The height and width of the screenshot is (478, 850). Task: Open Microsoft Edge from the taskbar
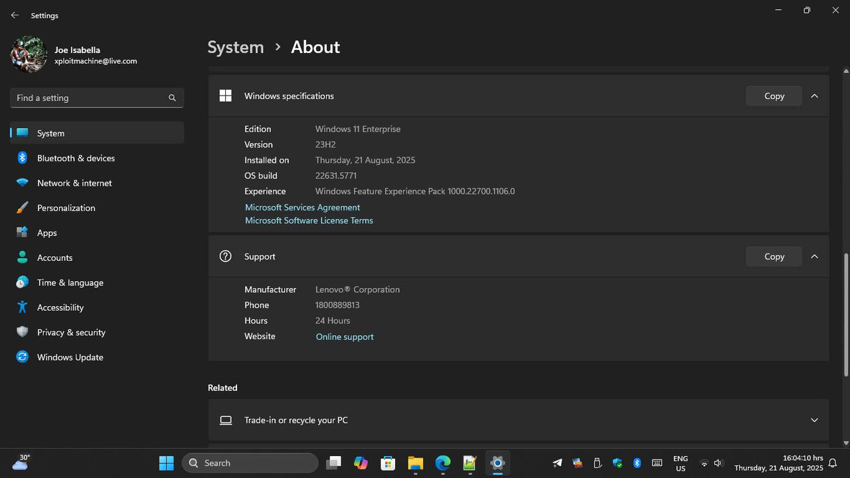443,463
